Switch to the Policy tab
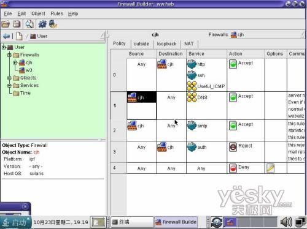Image resolution: width=307 pixels, height=229 pixels. pyautogui.click(x=119, y=43)
